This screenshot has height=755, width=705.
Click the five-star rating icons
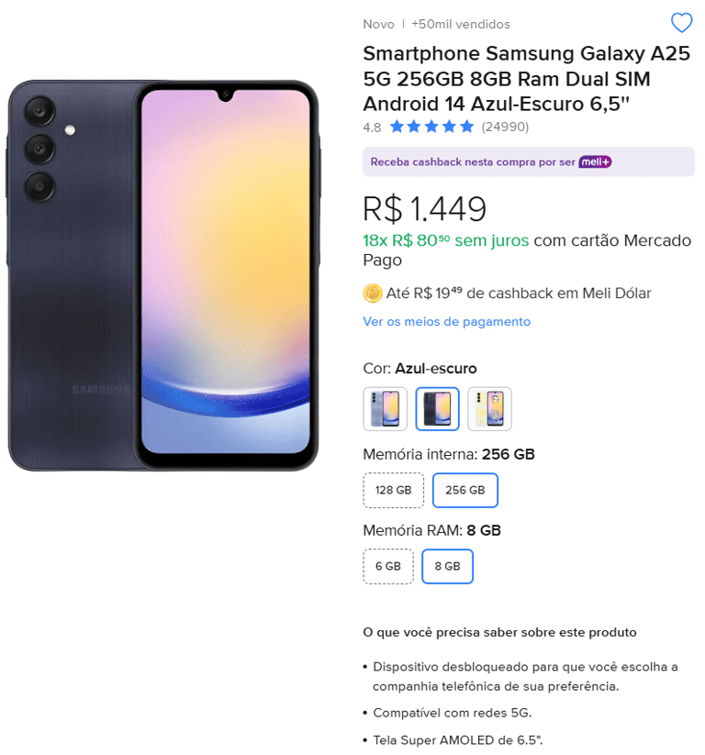point(431,127)
